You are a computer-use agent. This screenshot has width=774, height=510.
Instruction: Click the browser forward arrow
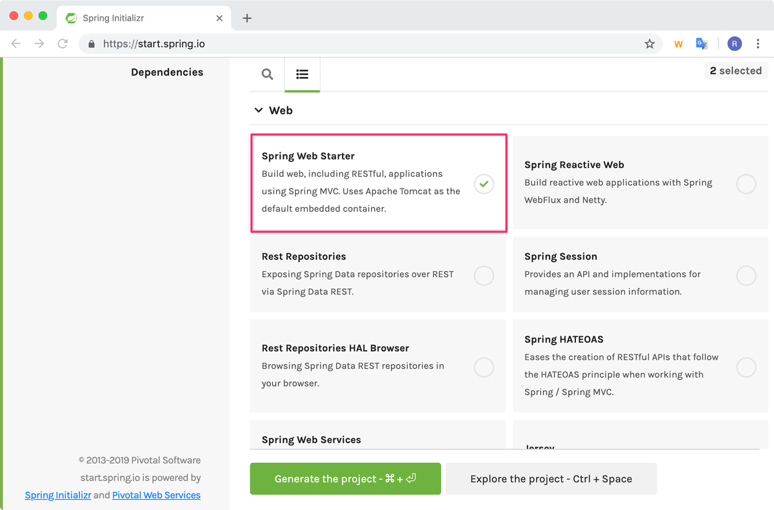click(39, 44)
